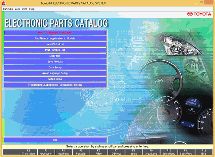Click the F12 End function key
This screenshot has width=215, height=157.
[x=204, y=152]
